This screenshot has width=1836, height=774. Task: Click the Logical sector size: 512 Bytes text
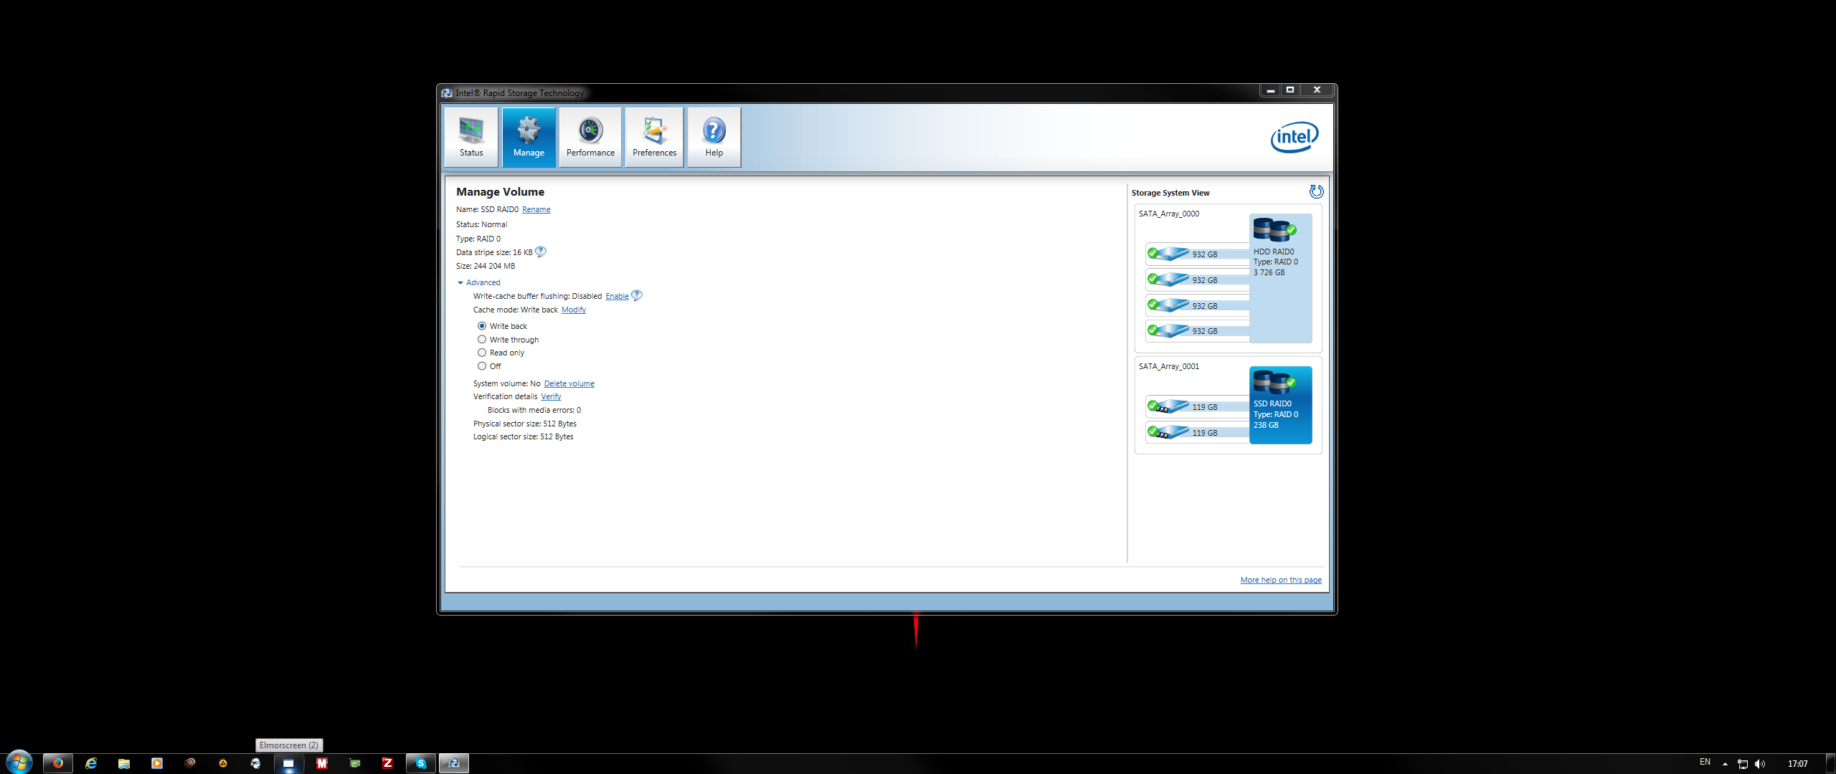coord(524,436)
